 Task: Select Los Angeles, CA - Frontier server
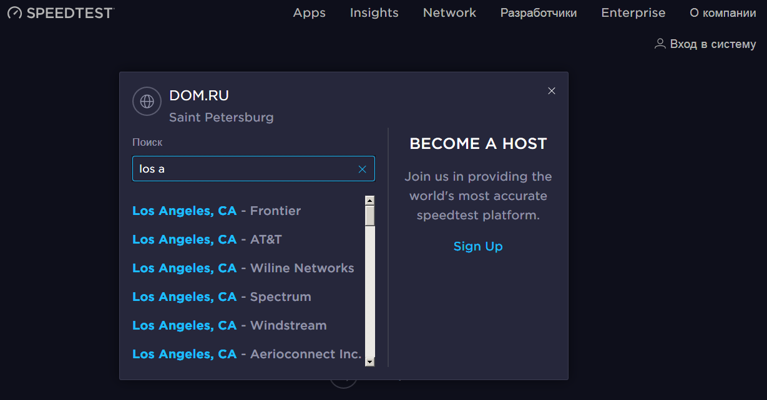point(217,211)
